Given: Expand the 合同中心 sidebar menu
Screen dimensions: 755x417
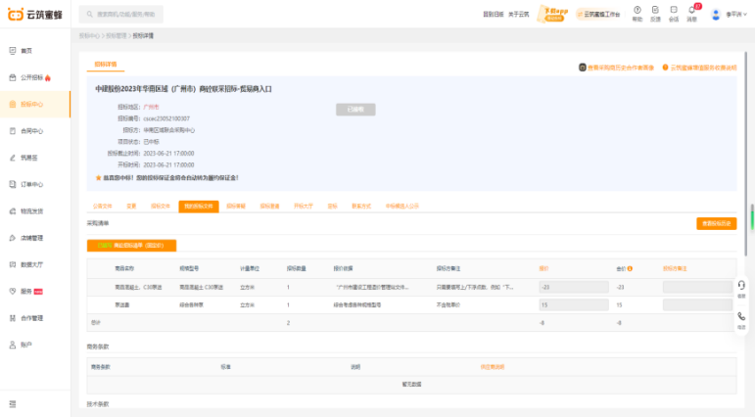Looking at the screenshot, I should point(31,130).
